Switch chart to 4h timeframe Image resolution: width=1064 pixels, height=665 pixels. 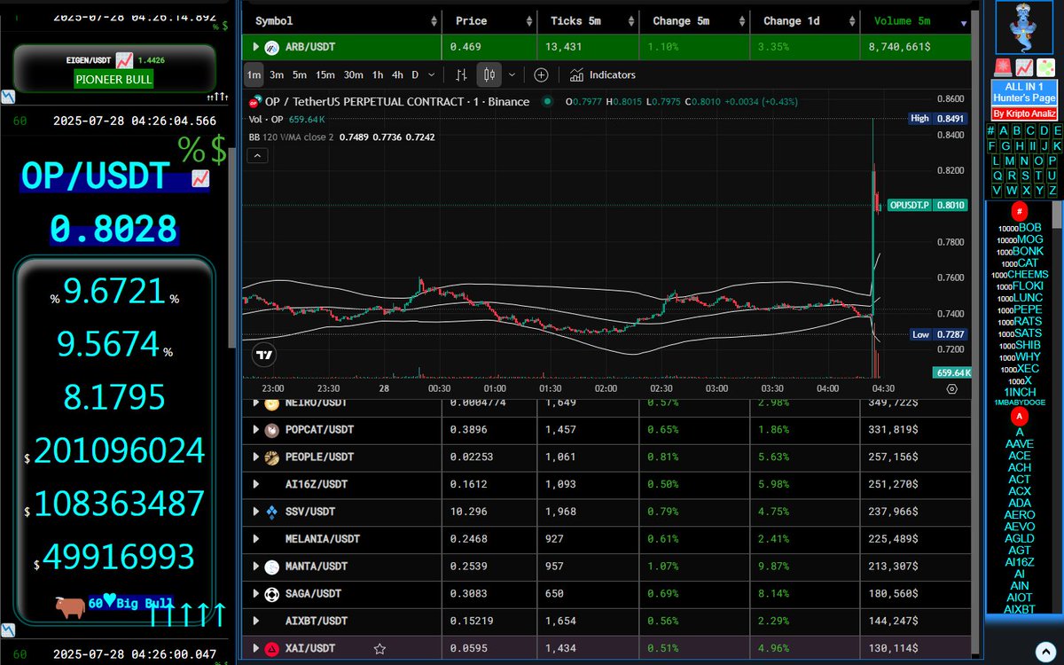point(398,75)
